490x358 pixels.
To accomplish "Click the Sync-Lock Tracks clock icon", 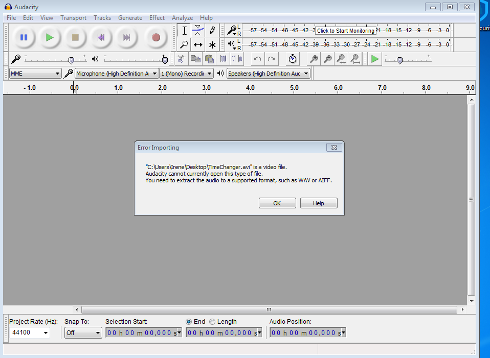I will tap(293, 59).
